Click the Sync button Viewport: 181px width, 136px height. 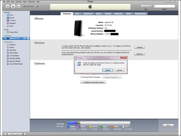tap(168, 125)
